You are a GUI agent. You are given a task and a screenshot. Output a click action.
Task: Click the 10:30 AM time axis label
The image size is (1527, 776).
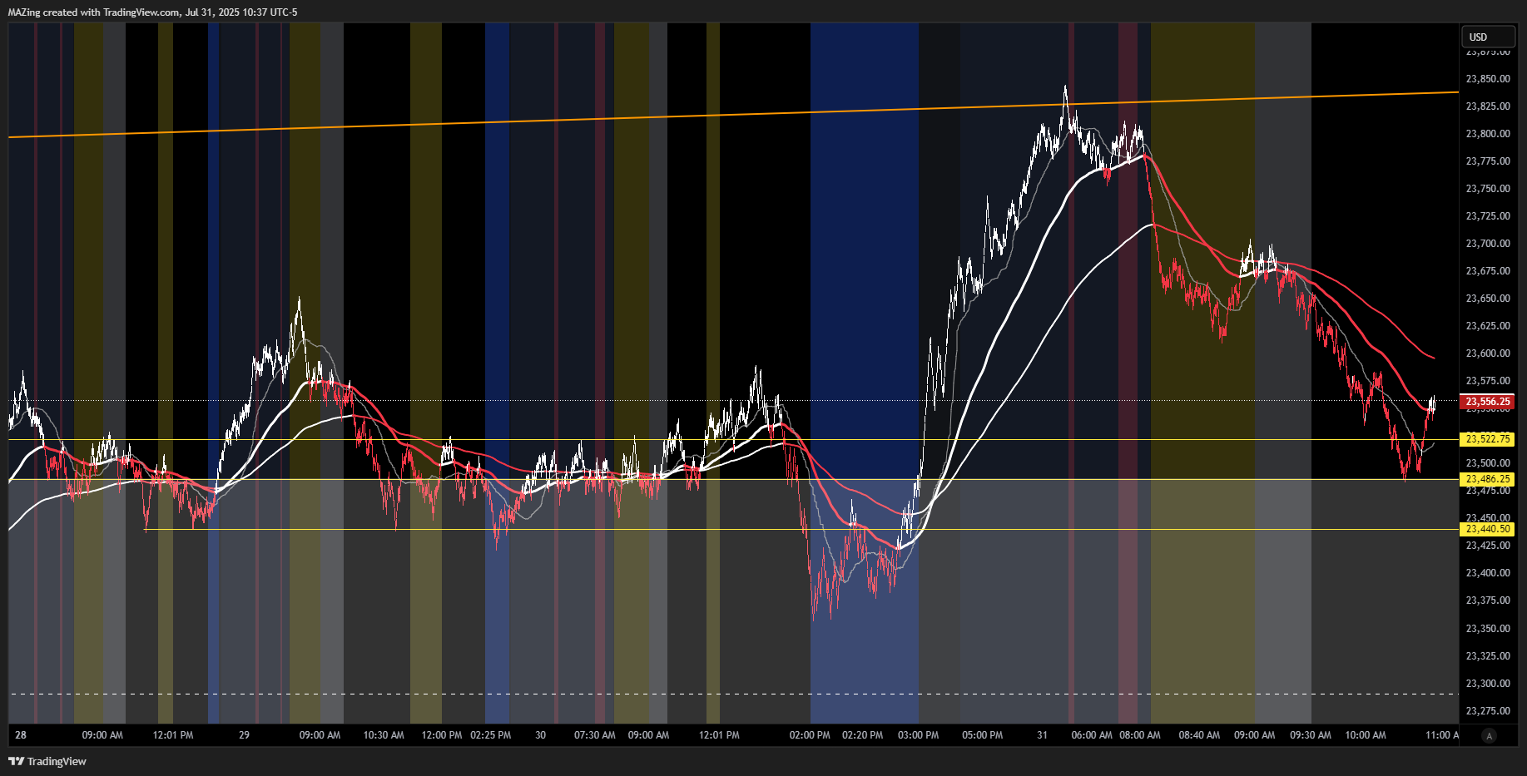(384, 735)
